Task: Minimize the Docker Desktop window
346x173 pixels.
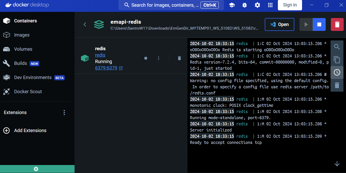Action: click(x=312, y=5)
